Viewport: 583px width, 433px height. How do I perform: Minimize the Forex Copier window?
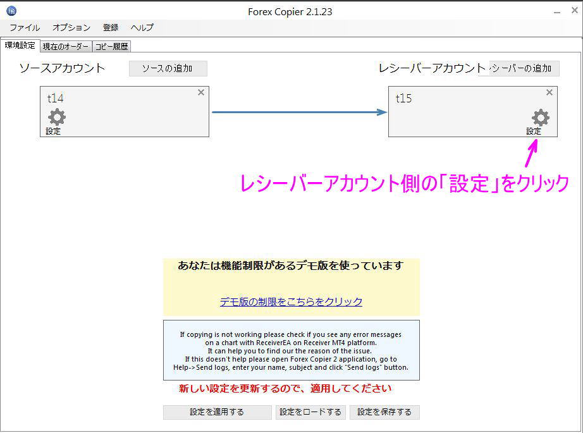pyautogui.click(x=556, y=10)
